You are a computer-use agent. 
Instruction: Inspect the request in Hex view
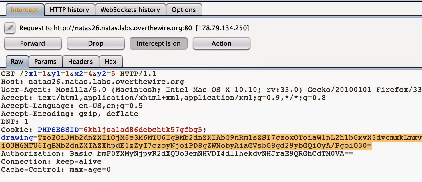click(111, 62)
